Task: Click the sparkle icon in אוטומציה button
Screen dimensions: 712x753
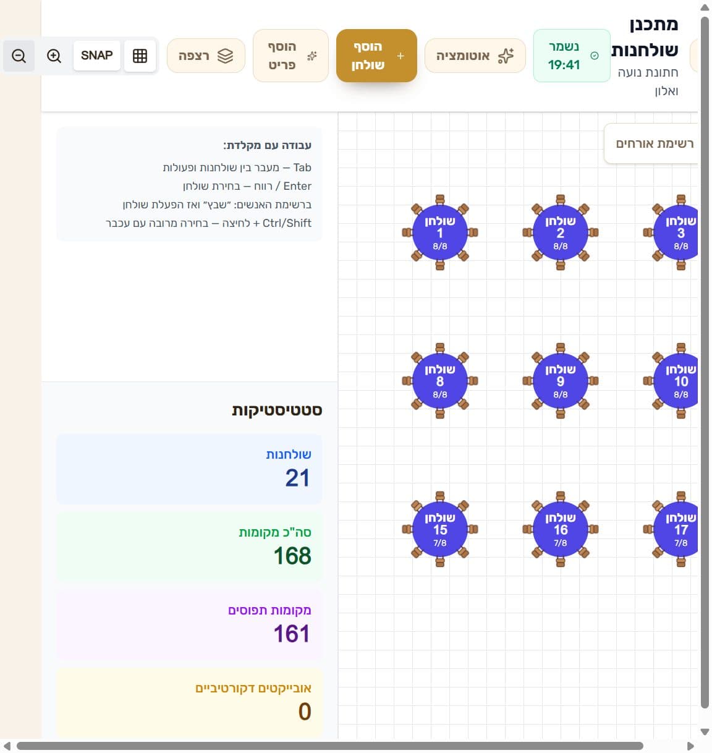Action: click(506, 56)
